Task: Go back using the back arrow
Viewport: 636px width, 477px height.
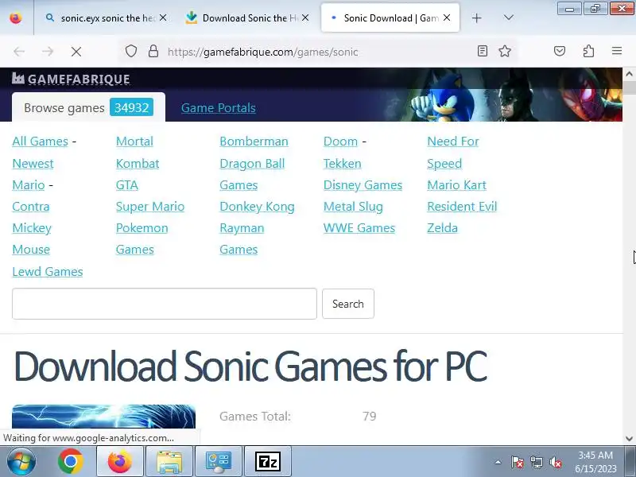Action: [x=19, y=52]
